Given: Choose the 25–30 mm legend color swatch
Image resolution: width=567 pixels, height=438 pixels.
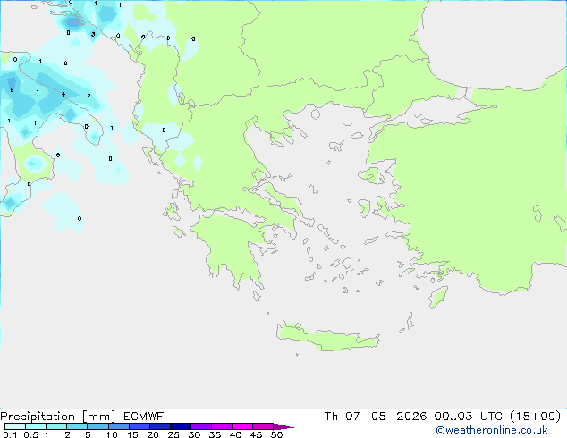Looking at the screenshot, I should 181,426.
